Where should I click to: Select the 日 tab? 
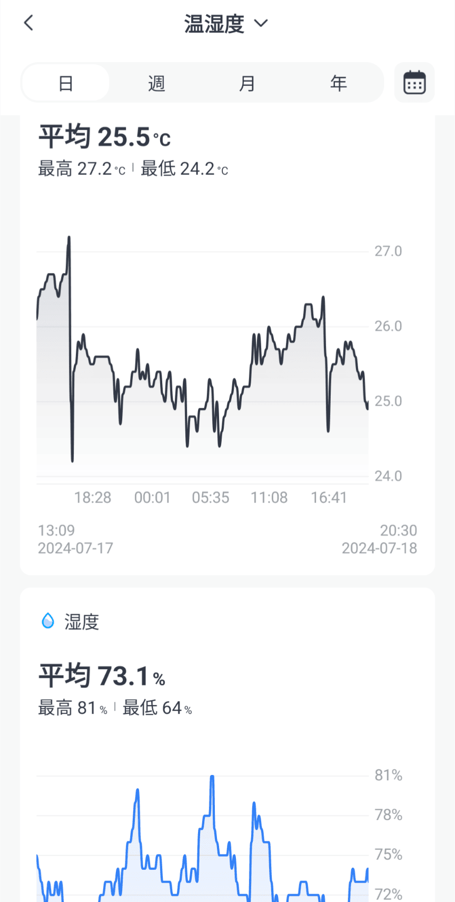[66, 83]
